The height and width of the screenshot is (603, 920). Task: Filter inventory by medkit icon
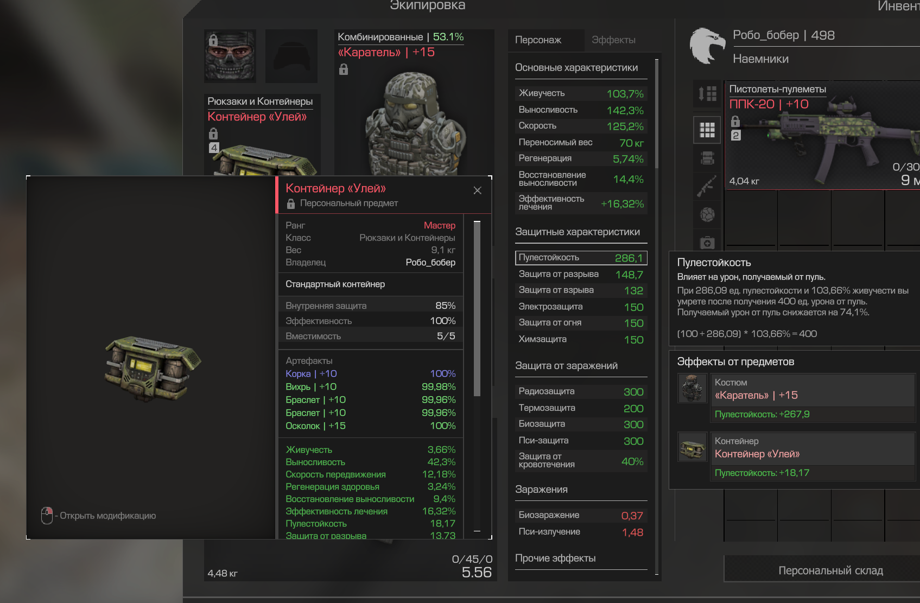point(707,243)
